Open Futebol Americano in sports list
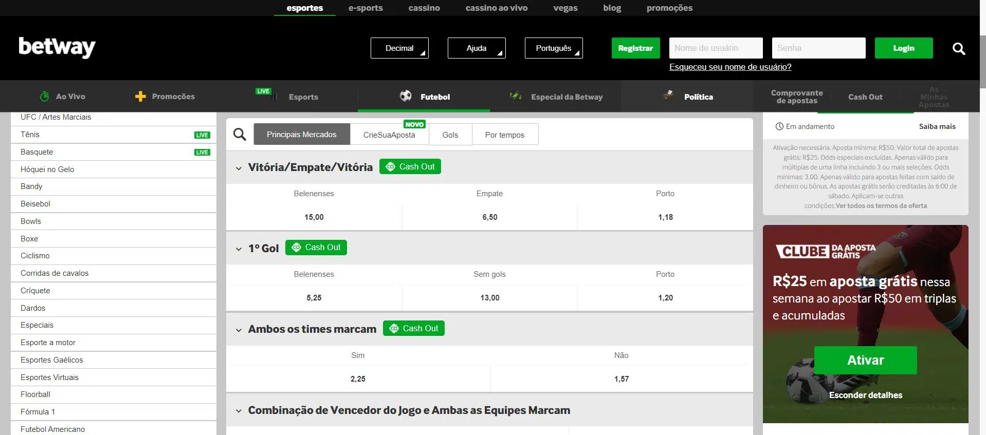Screen dimensions: 986x435 point(113,429)
